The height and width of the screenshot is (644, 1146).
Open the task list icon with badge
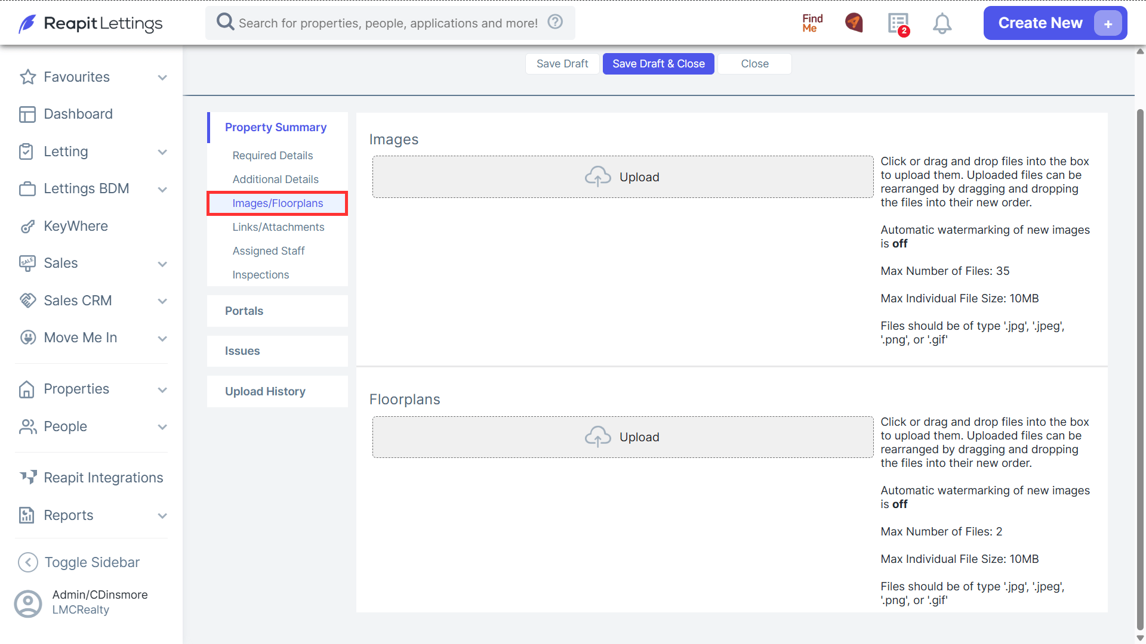(898, 24)
